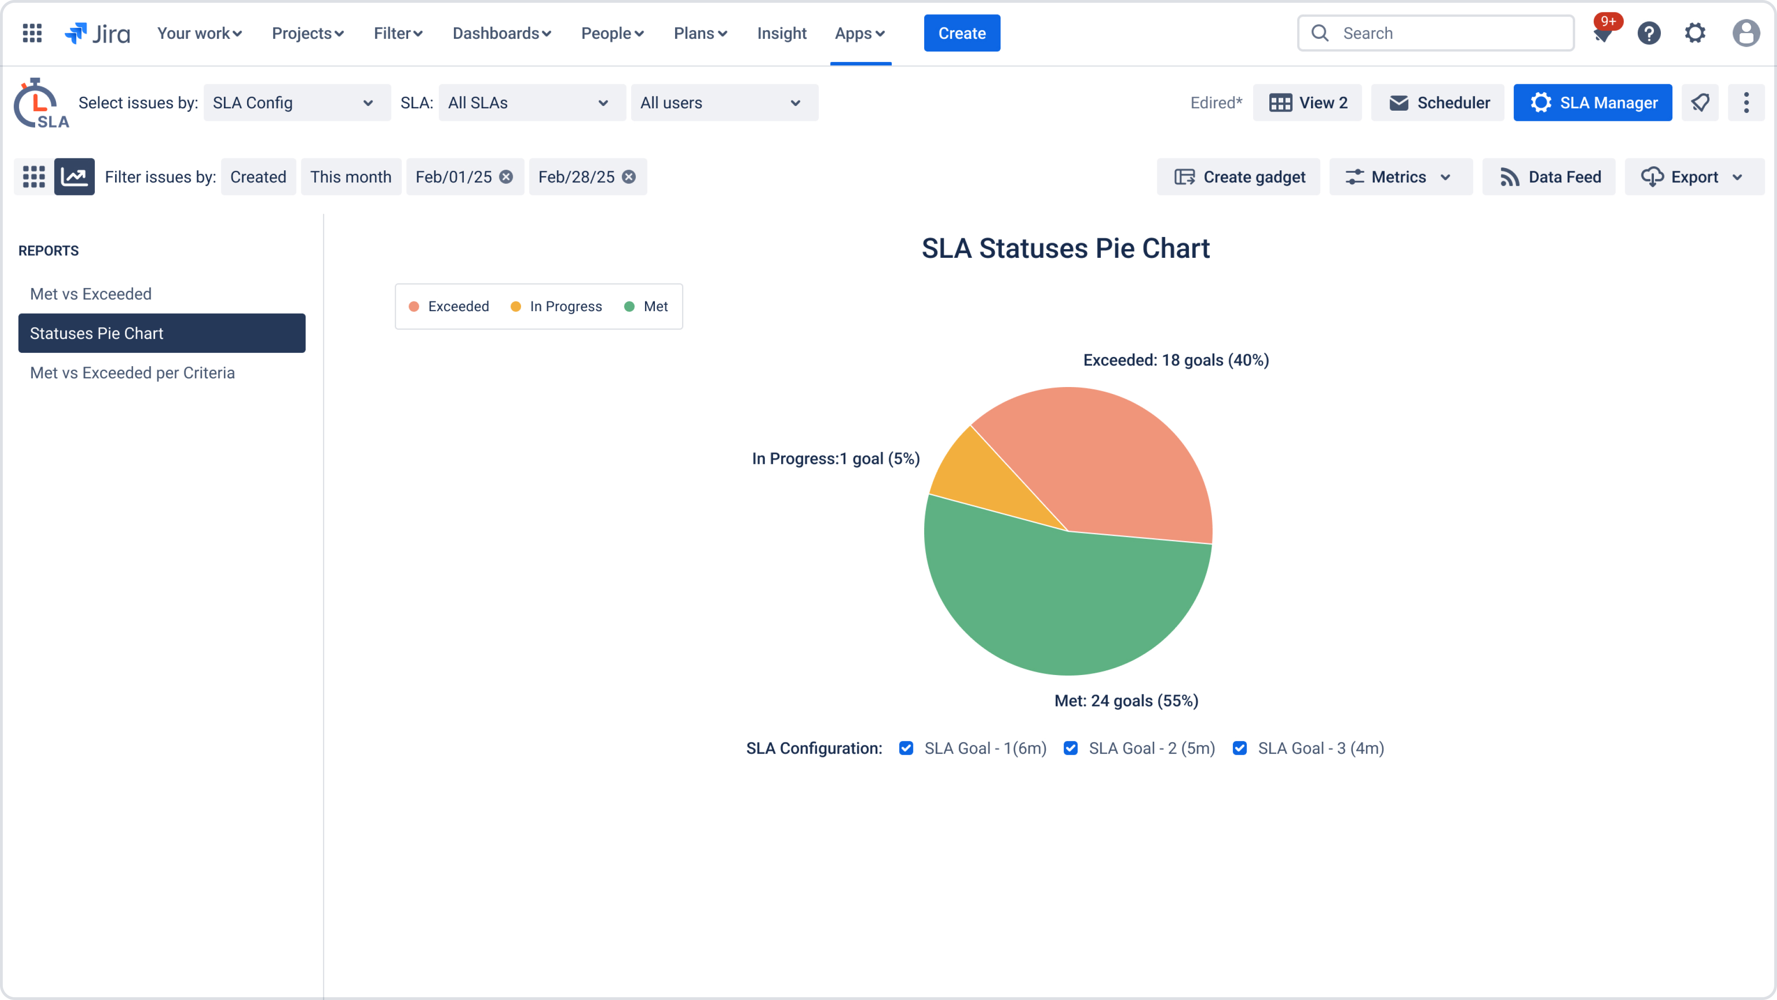1777x1000 pixels.
Task: Click the Create gadget icon
Action: tap(1185, 177)
